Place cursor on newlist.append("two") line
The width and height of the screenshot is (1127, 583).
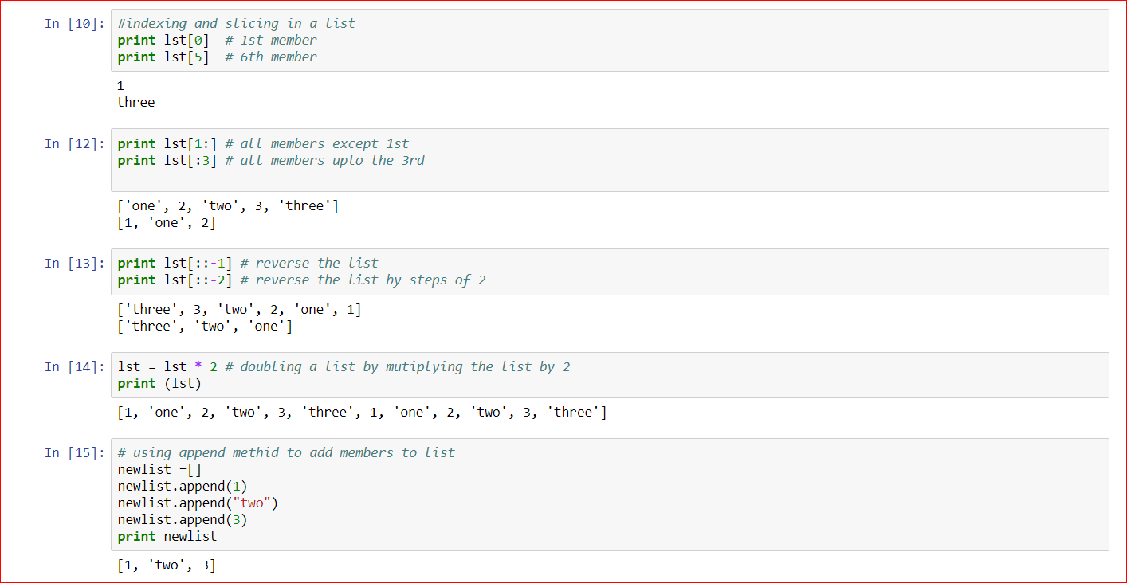(x=198, y=503)
